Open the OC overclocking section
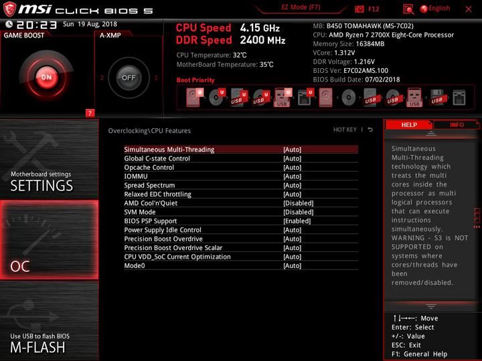 [49, 240]
